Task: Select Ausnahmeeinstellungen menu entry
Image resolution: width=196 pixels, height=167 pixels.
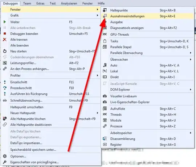Action: click(147, 16)
